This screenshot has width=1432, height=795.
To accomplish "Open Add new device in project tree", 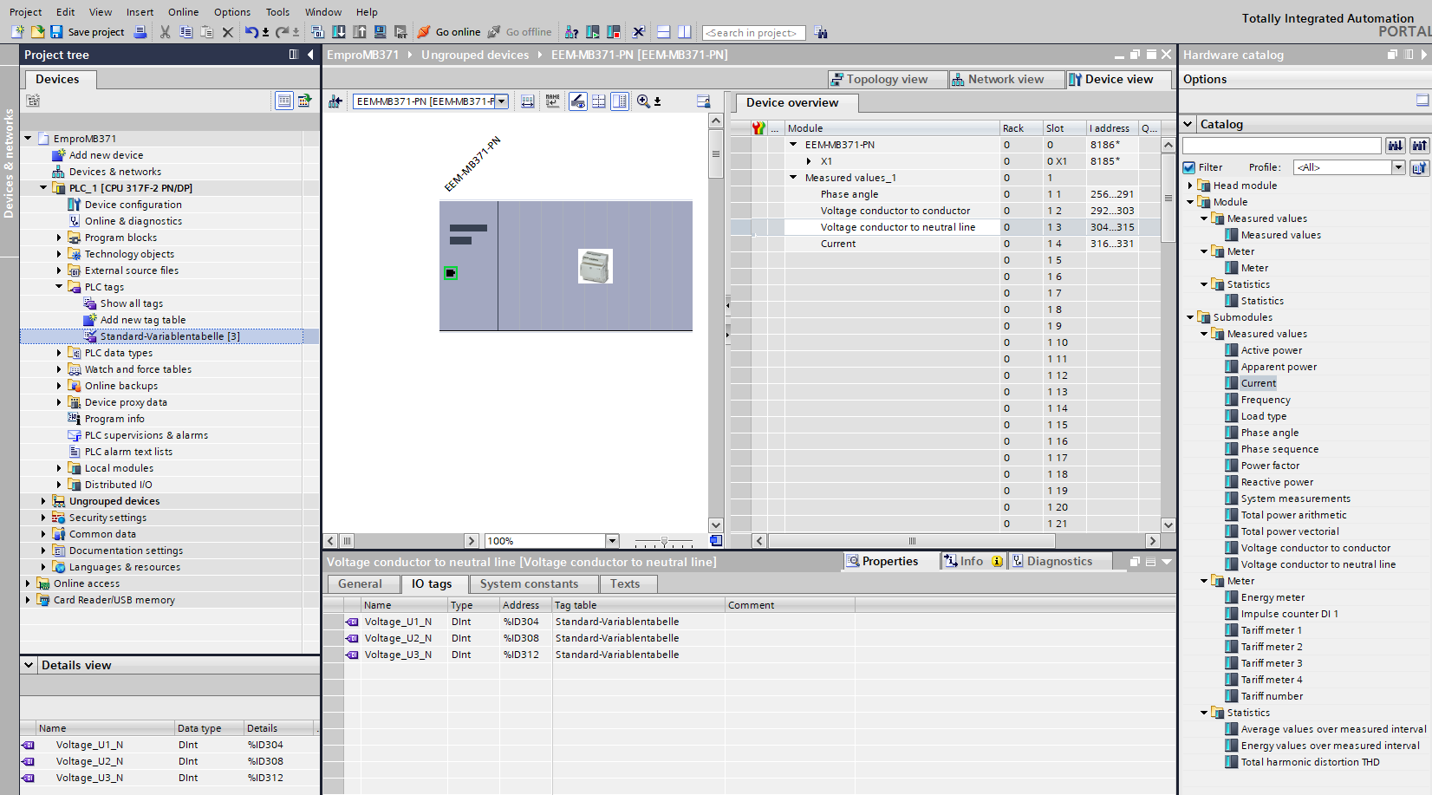I will (106, 155).
